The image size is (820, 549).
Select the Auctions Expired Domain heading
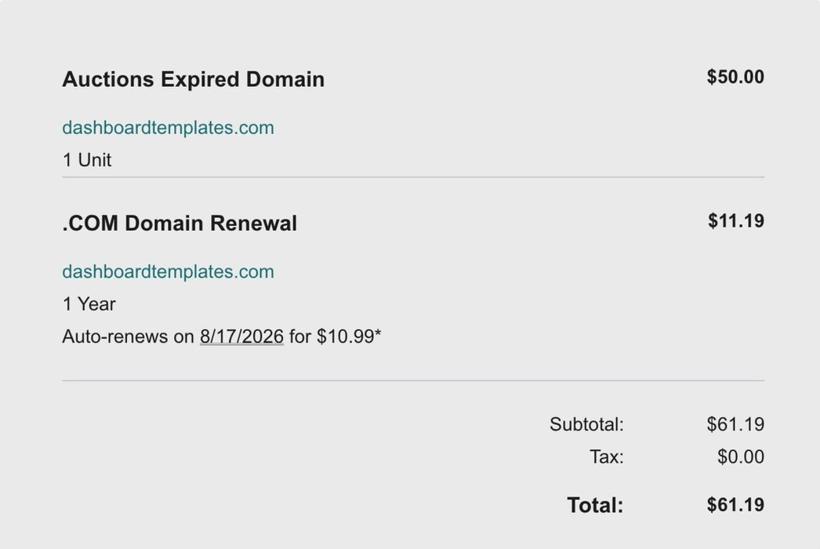pos(193,79)
